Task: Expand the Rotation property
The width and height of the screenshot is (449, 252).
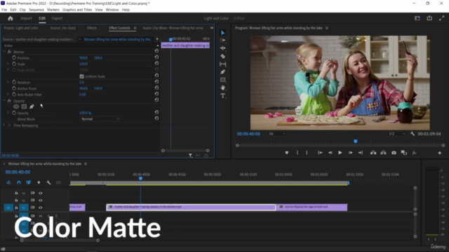Action: 8,83
